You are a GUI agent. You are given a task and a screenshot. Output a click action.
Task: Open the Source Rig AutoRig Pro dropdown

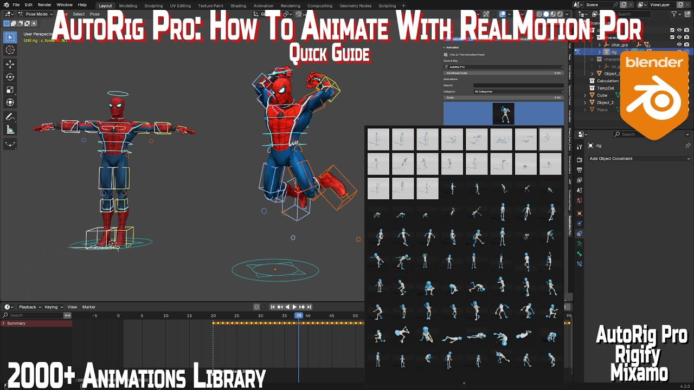tap(504, 67)
